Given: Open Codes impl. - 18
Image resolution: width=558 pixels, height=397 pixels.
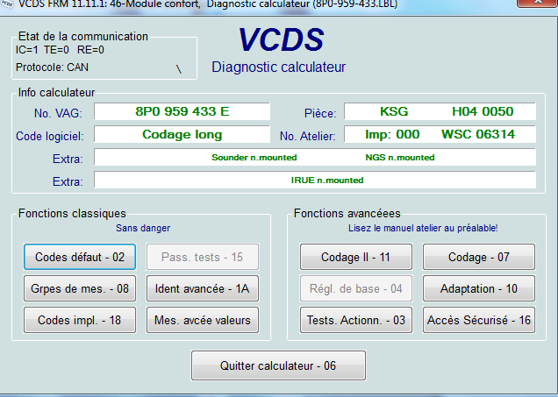Looking at the screenshot, I should tap(80, 320).
